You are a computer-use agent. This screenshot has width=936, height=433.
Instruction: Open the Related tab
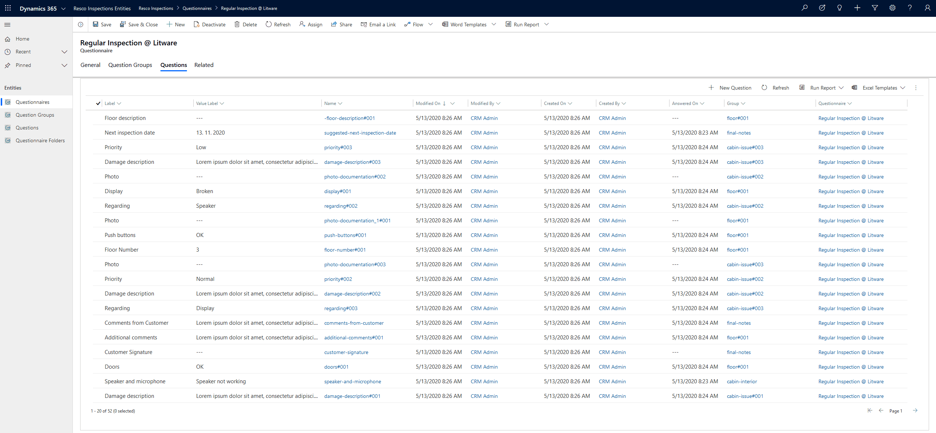tap(204, 65)
